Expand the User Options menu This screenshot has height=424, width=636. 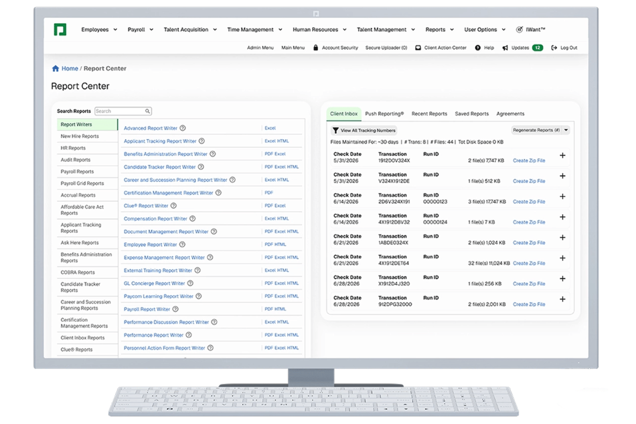click(x=485, y=30)
